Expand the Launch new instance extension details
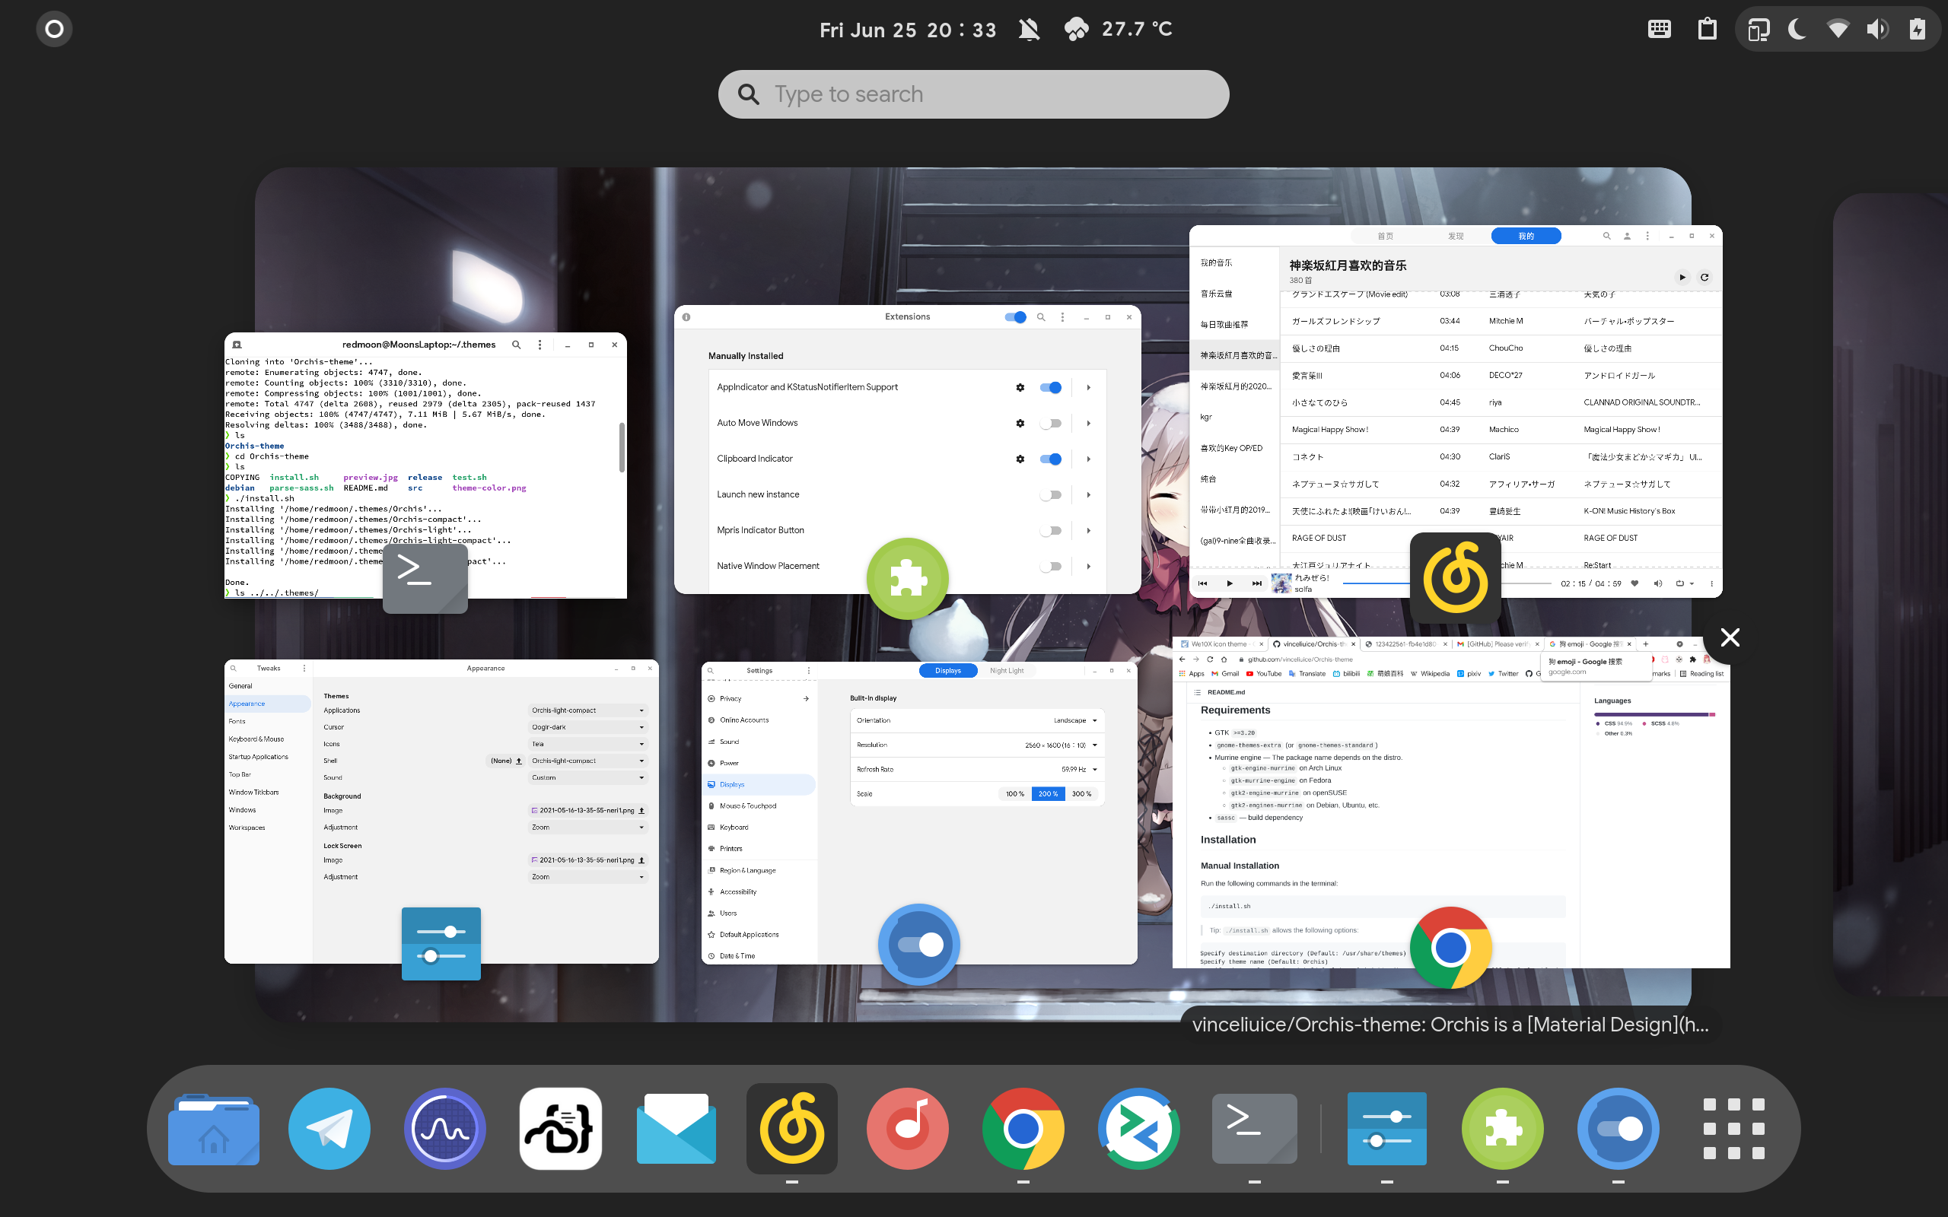1948x1217 pixels. 1089,494
